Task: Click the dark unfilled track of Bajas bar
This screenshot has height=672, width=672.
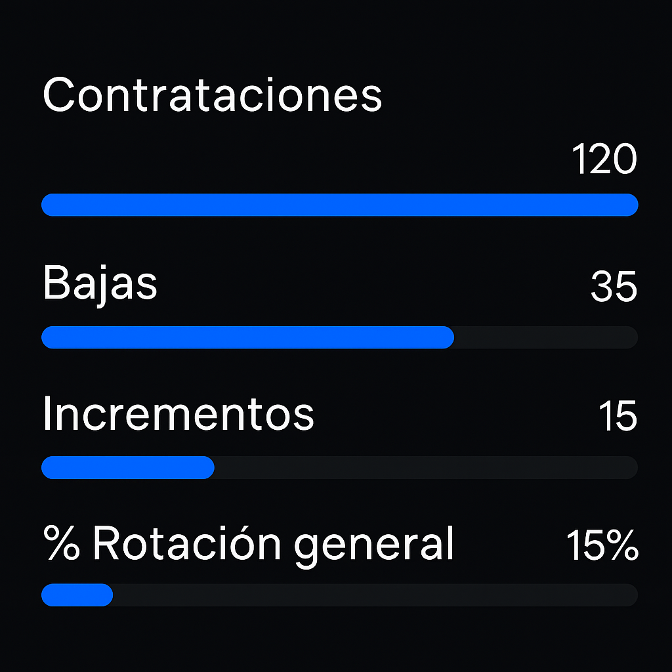Action: point(545,337)
